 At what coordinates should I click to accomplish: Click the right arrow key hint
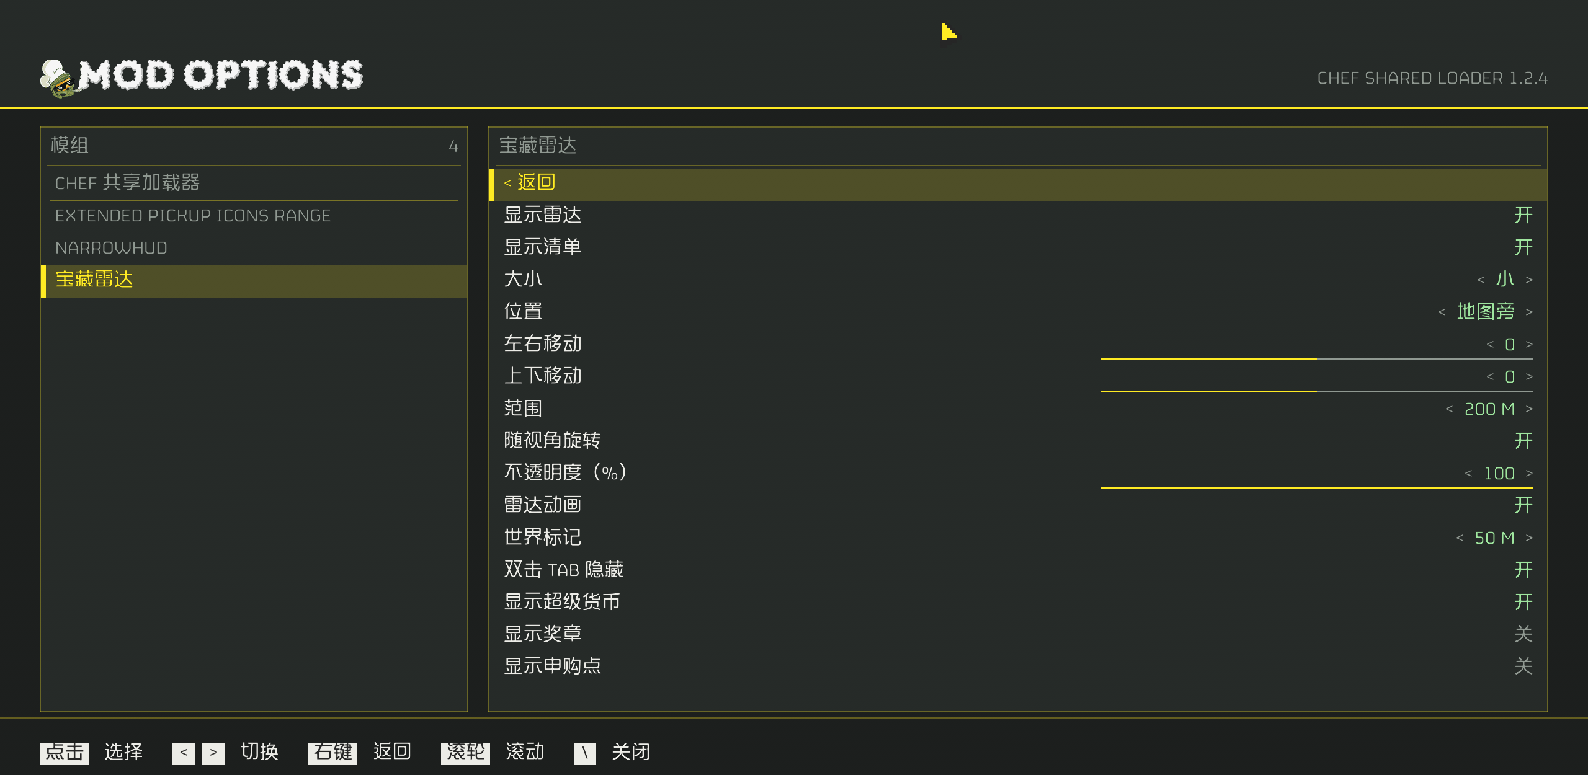click(x=213, y=753)
